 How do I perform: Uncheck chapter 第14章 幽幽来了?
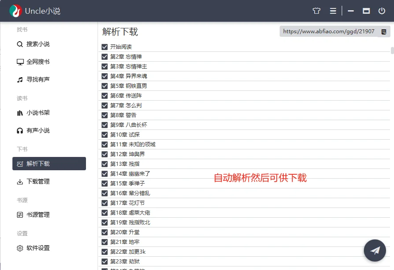coord(104,173)
